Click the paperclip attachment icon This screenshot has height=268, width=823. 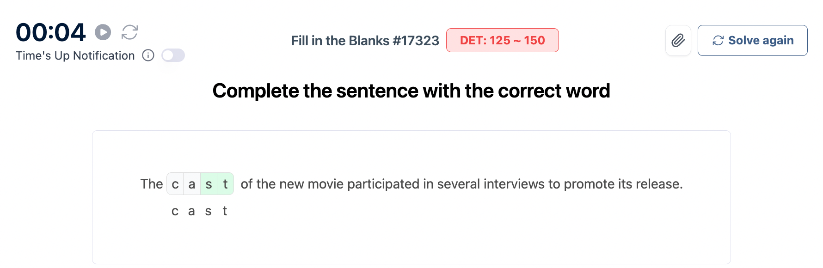tap(678, 41)
